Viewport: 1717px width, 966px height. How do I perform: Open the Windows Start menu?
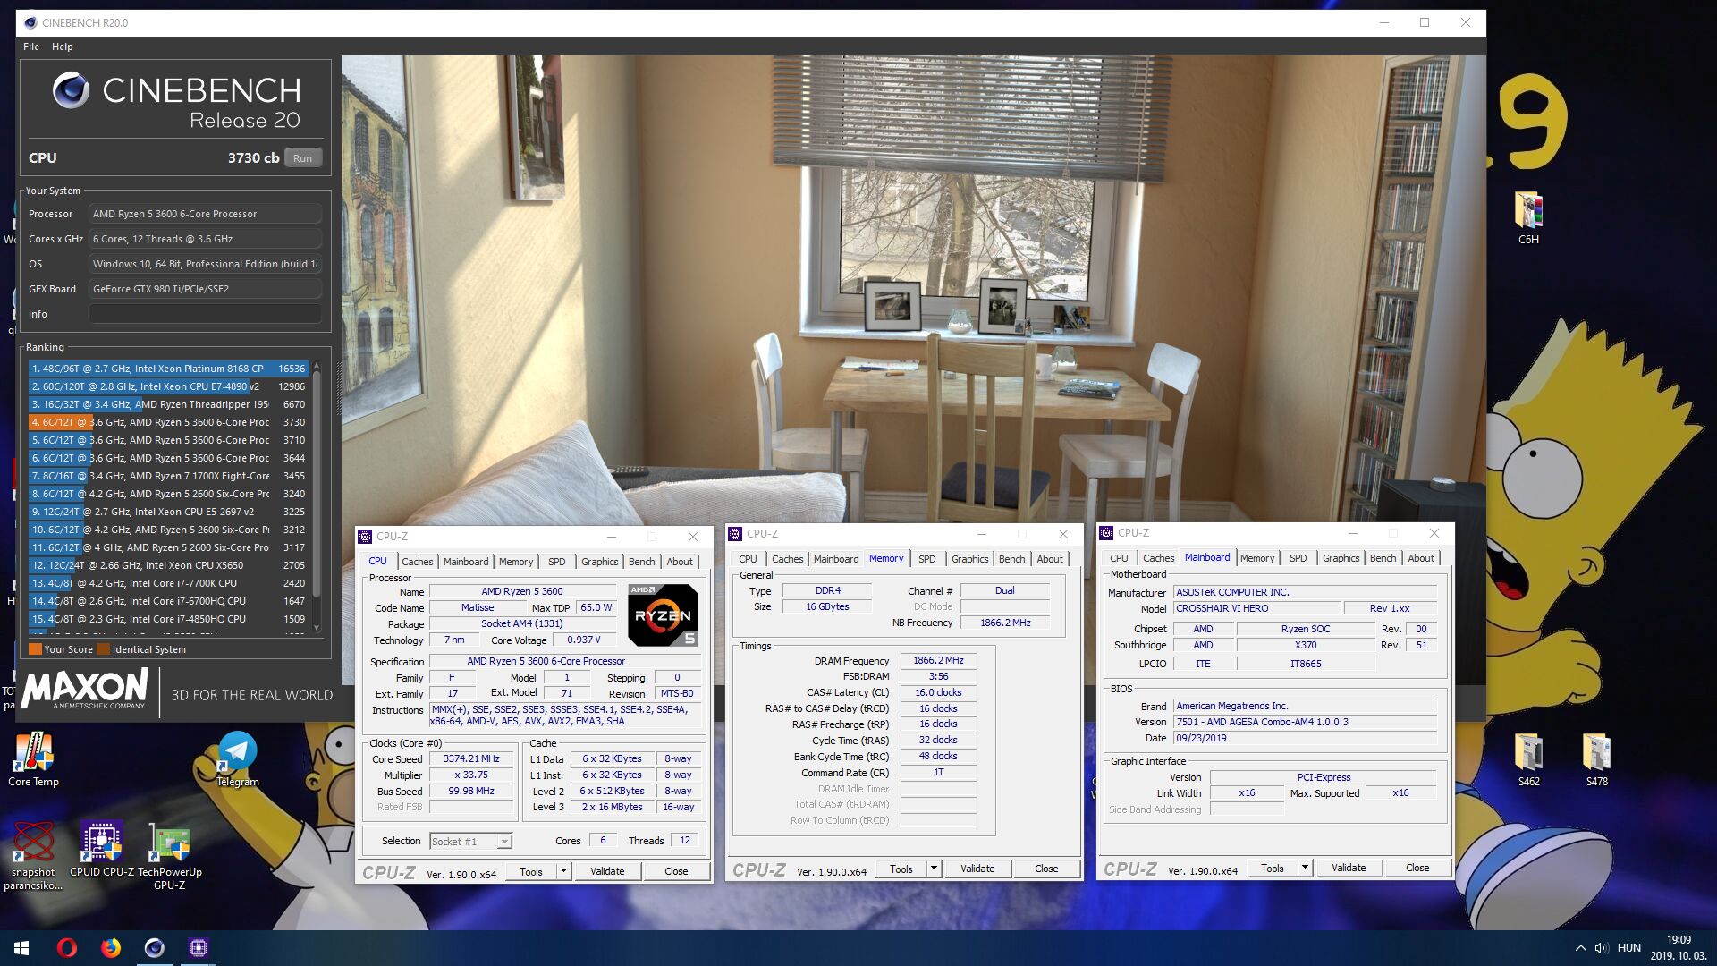(x=21, y=948)
